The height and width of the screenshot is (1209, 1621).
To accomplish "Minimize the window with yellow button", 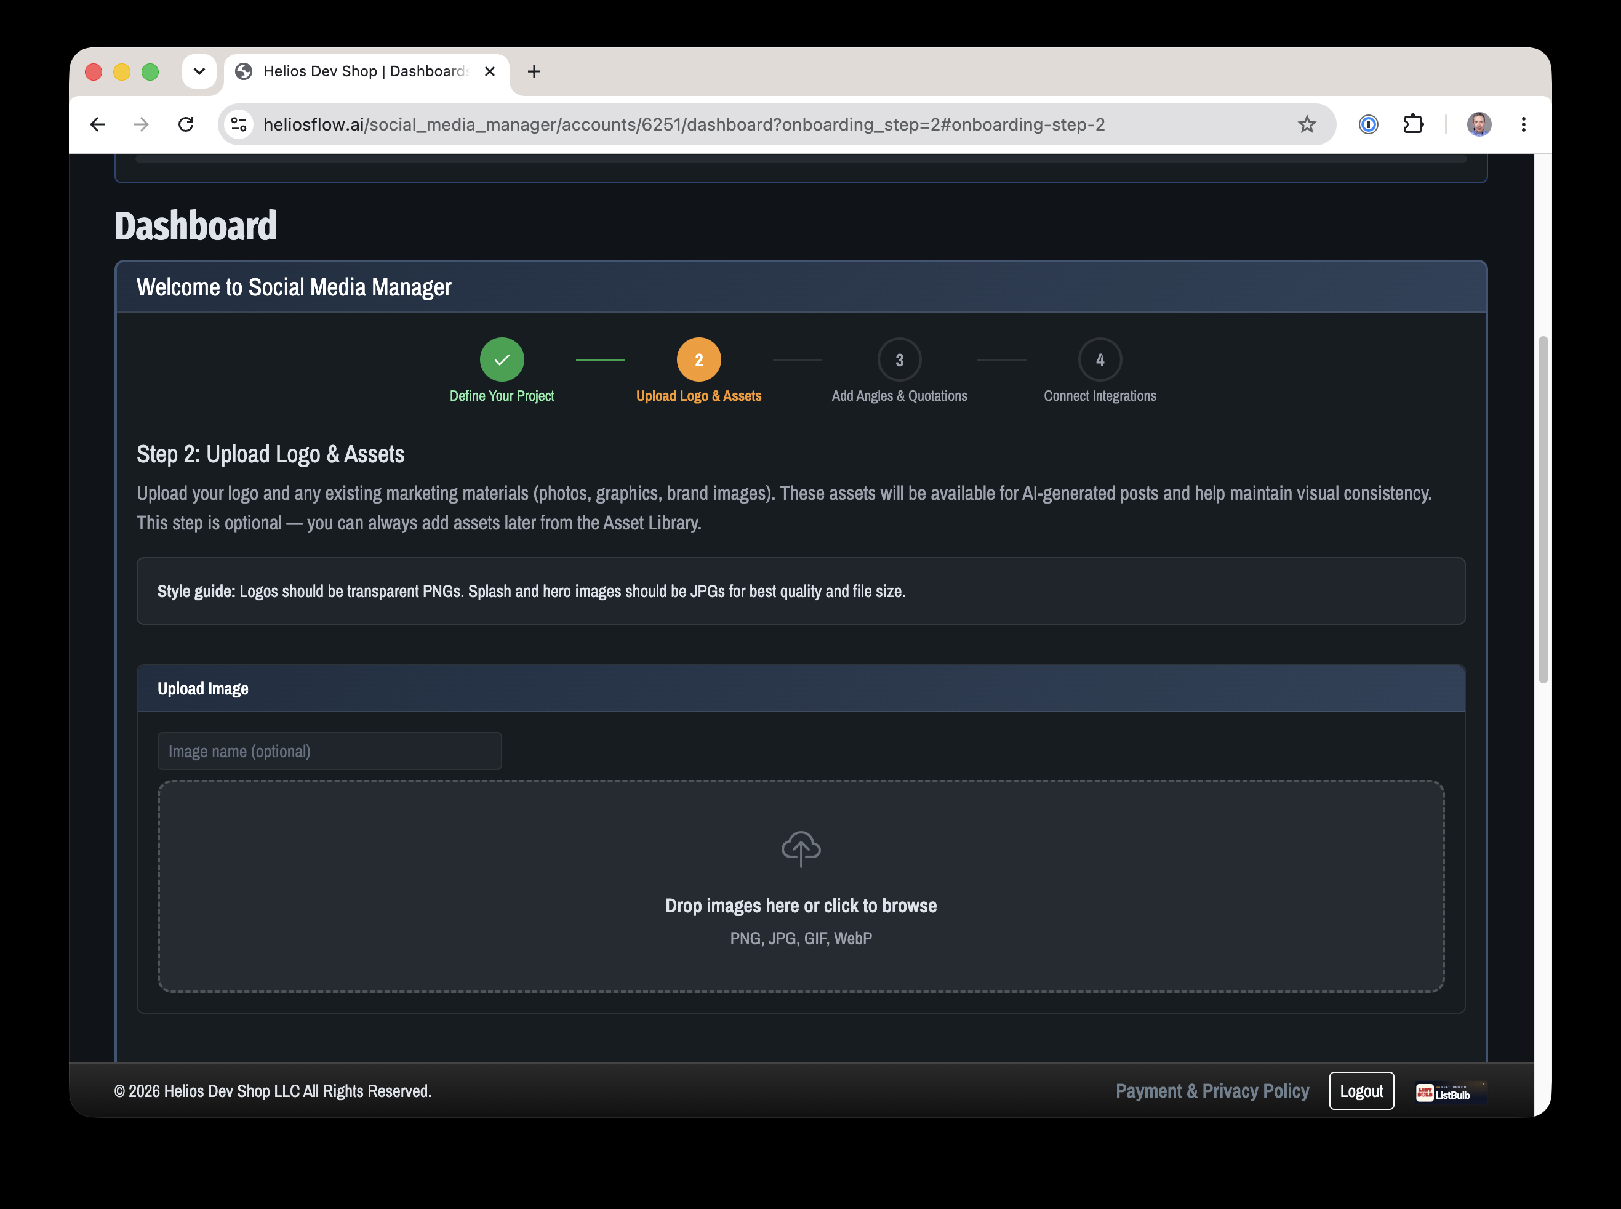I will [122, 72].
